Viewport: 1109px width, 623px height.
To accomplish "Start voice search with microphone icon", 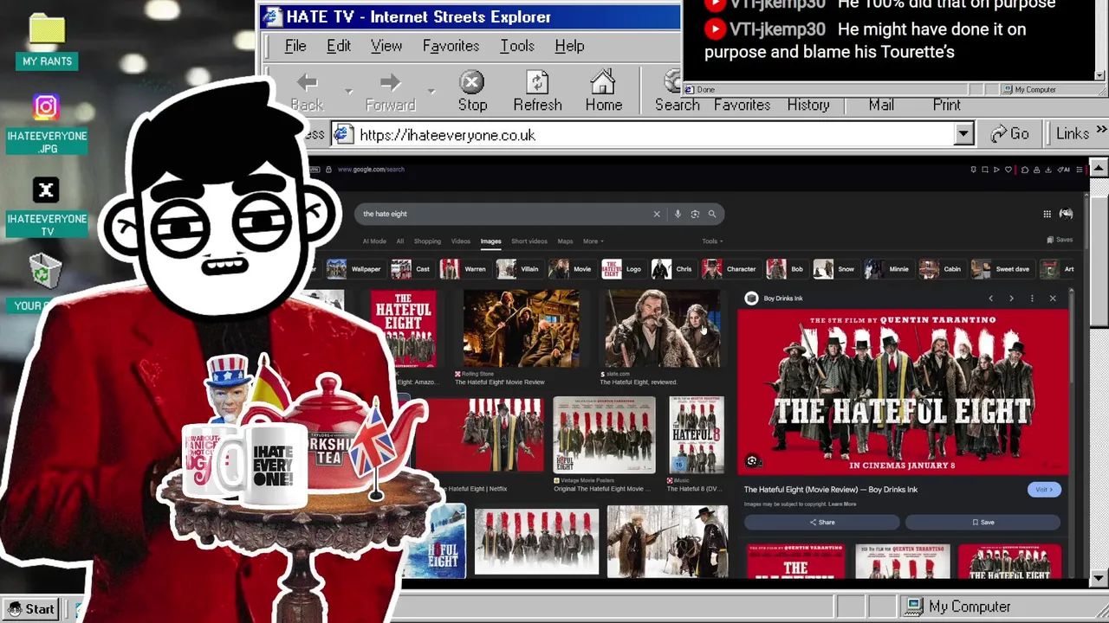I will pos(678,214).
